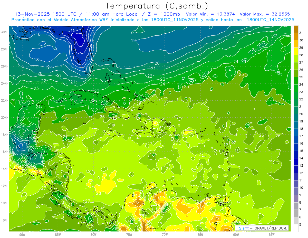Click the '15' contour label over Florida
The width and height of the screenshot is (308, 238).
click(x=73, y=31)
